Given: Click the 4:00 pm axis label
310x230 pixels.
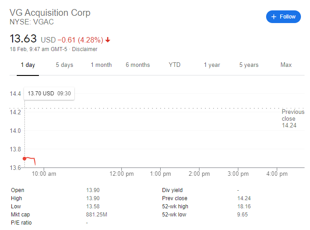Looking at the screenshot, I should click(x=277, y=174).
